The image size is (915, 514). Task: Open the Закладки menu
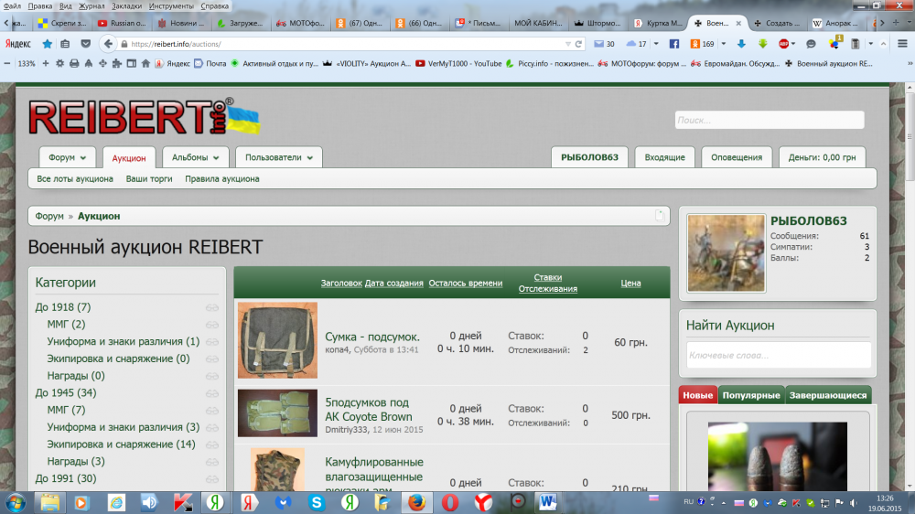126,5
